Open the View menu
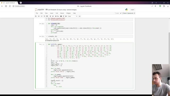170x96 pixels. pyautogui.click(x=46, y=13)
